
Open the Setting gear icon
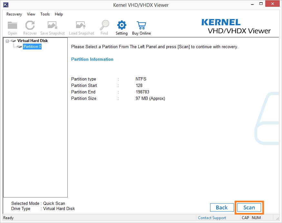coord(122,26)
